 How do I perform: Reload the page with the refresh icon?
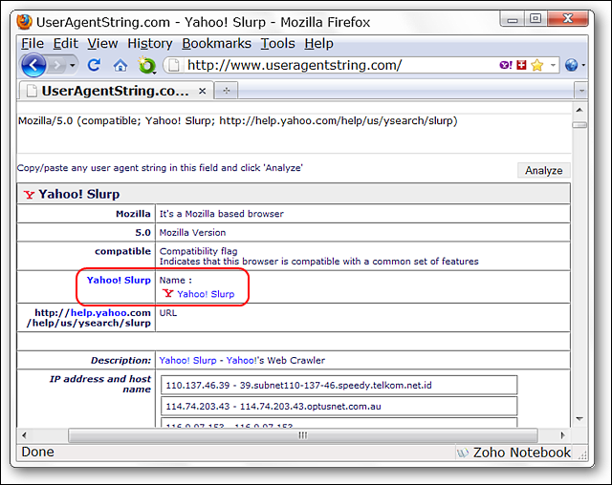coord(94,65)
